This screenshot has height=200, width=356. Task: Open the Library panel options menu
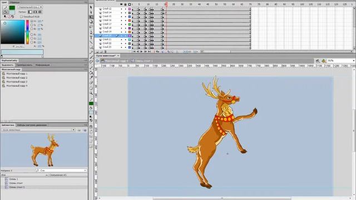point(86,125)
